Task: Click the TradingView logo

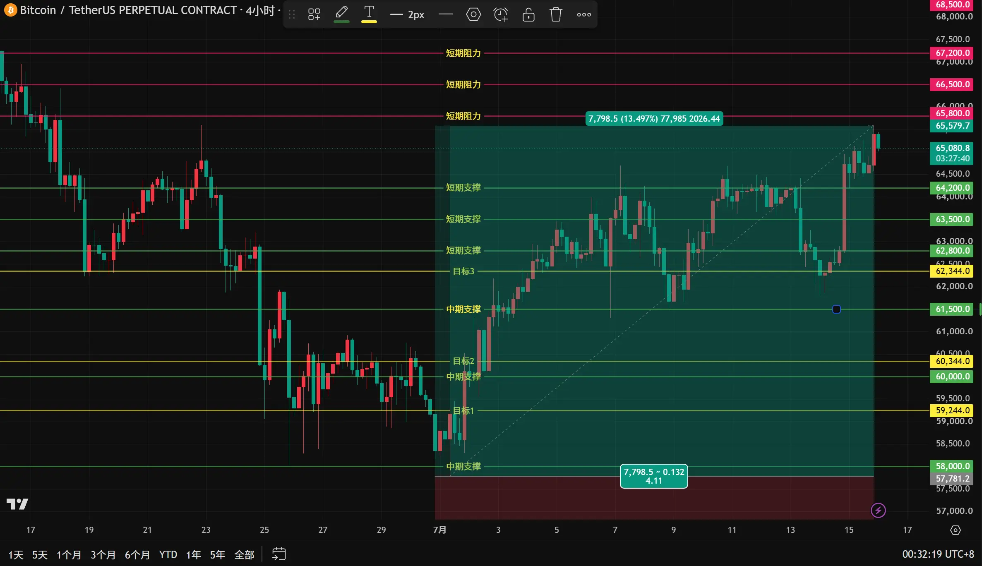Action: coord(17,504)
